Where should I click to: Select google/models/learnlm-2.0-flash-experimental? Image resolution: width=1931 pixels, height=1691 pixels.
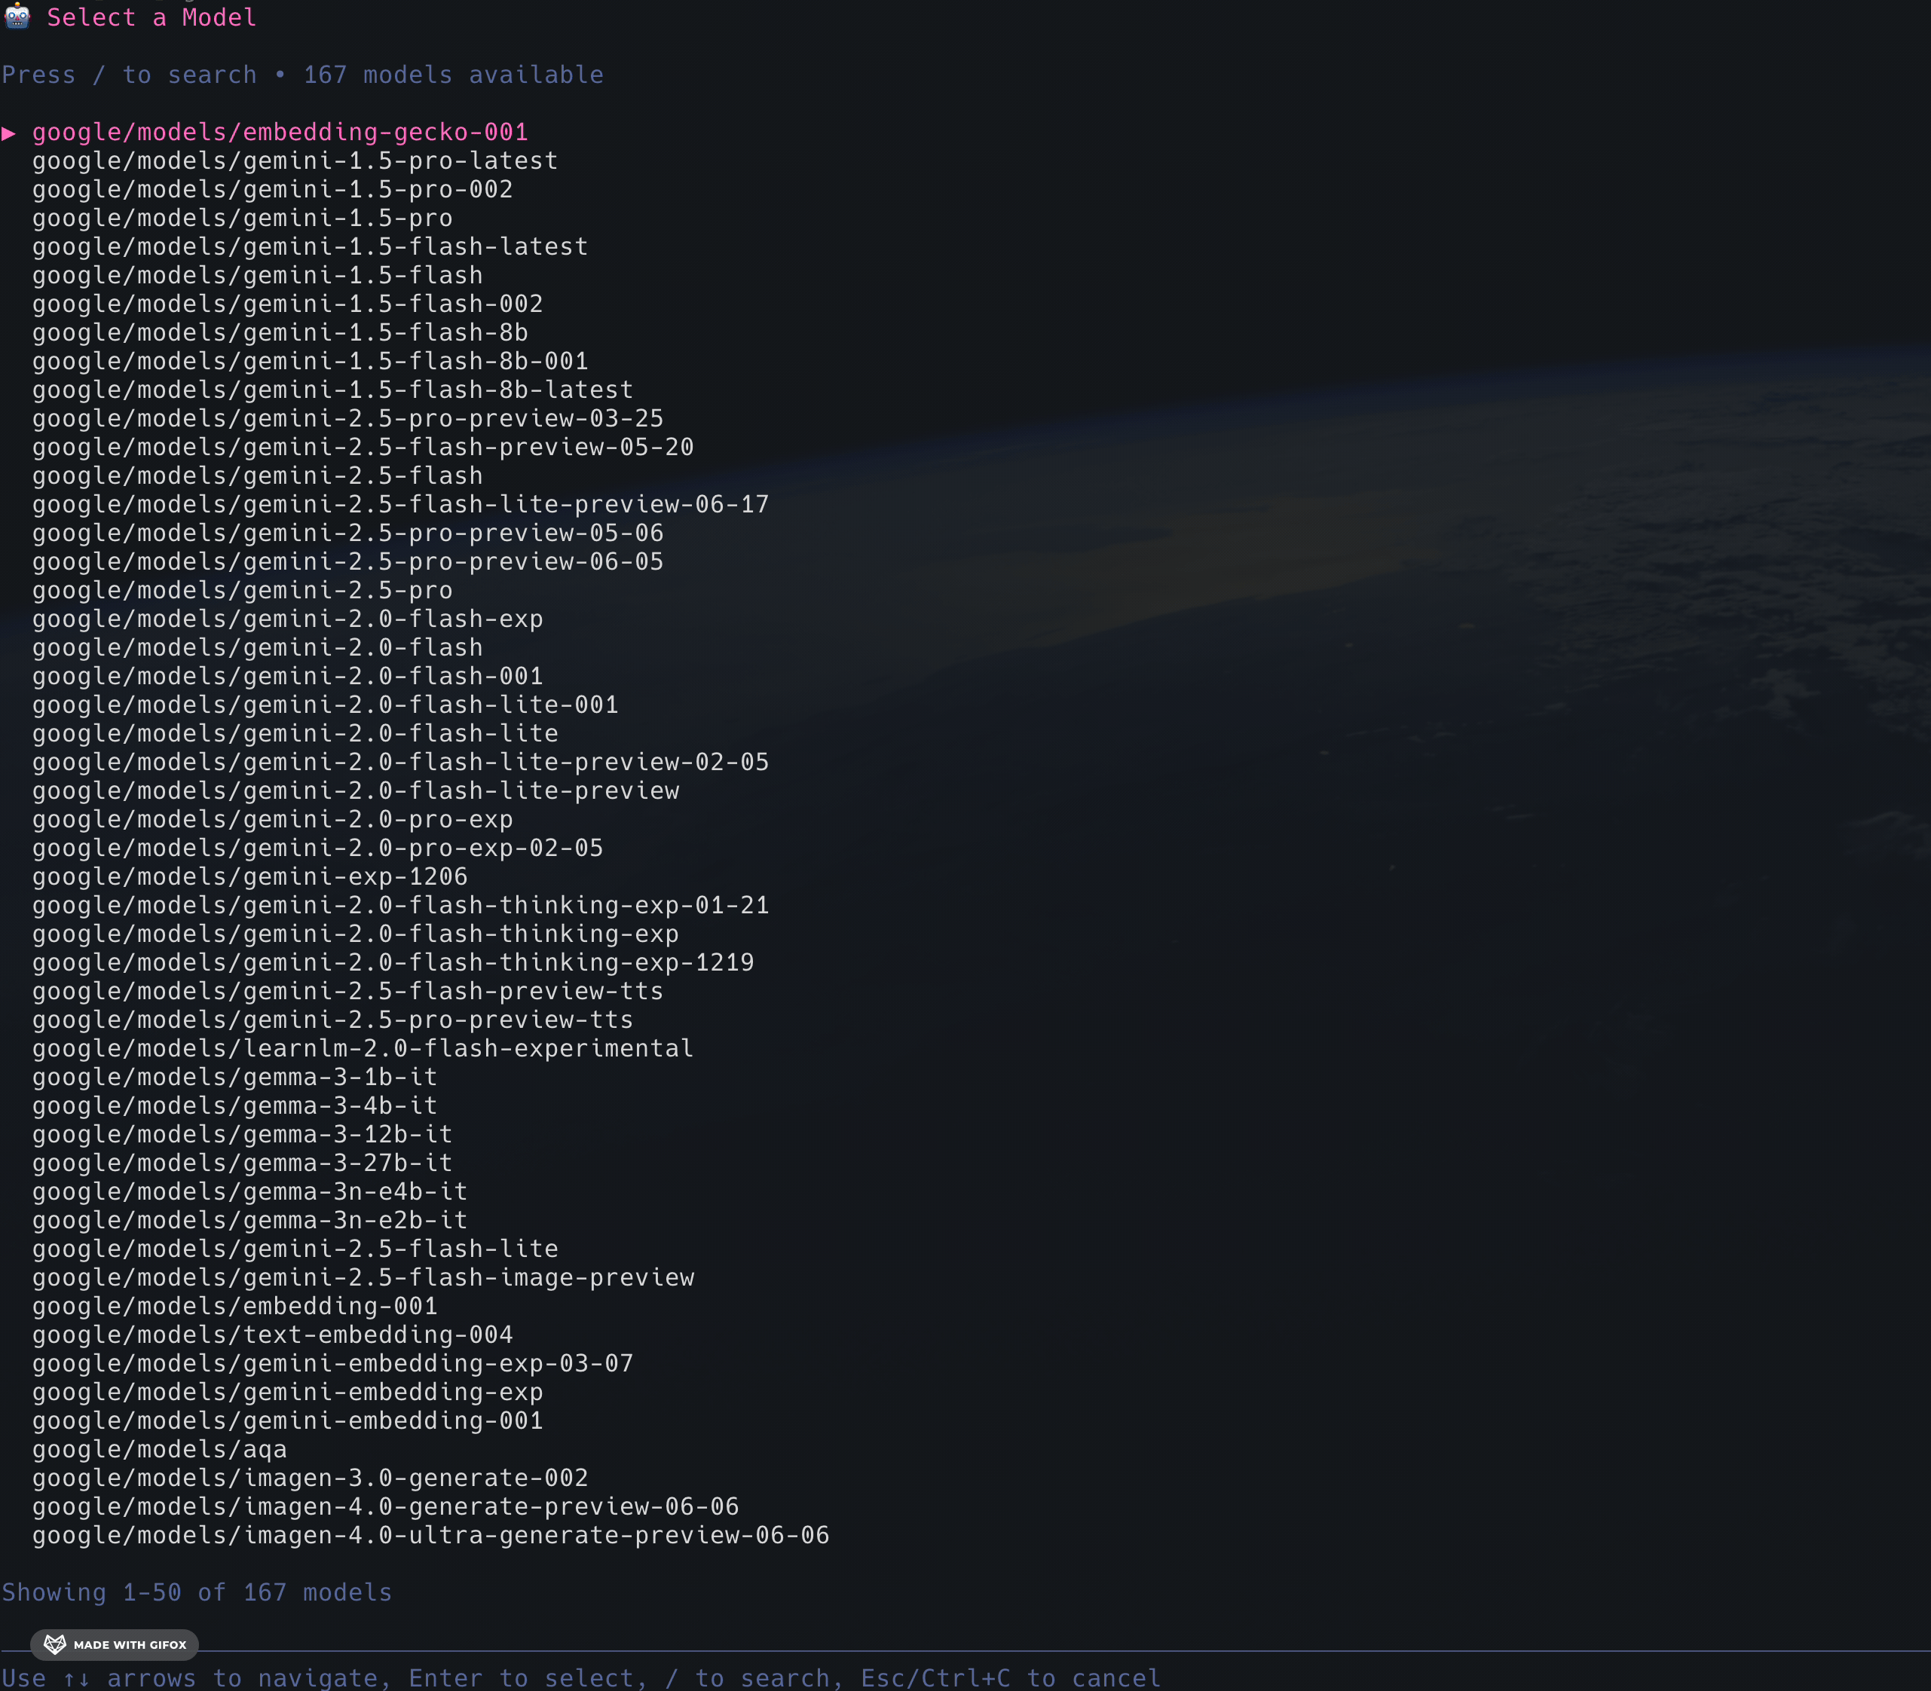click(363, 1048)
